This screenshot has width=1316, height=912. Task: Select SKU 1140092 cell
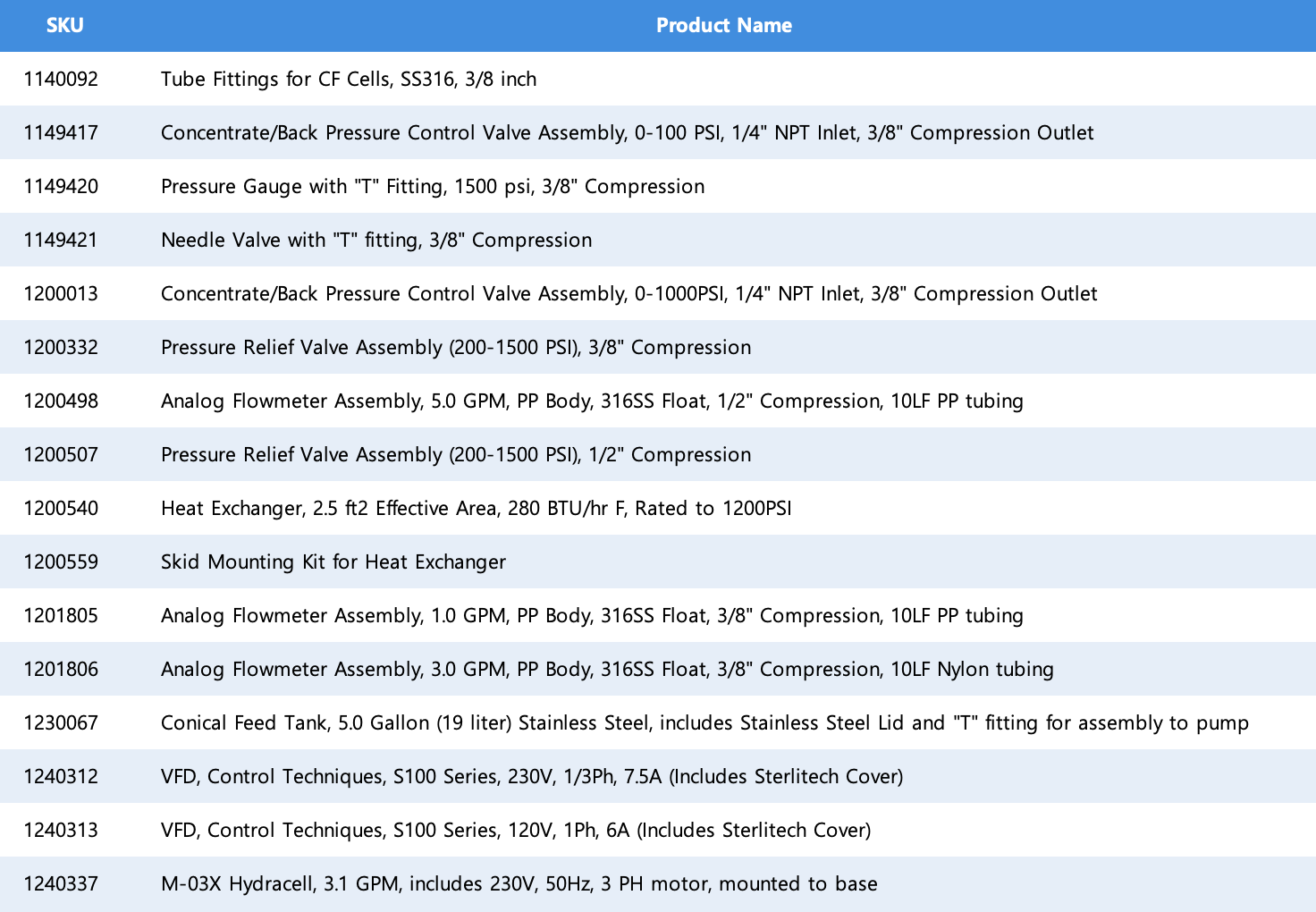pyautogui.click(x=61, y=79)
